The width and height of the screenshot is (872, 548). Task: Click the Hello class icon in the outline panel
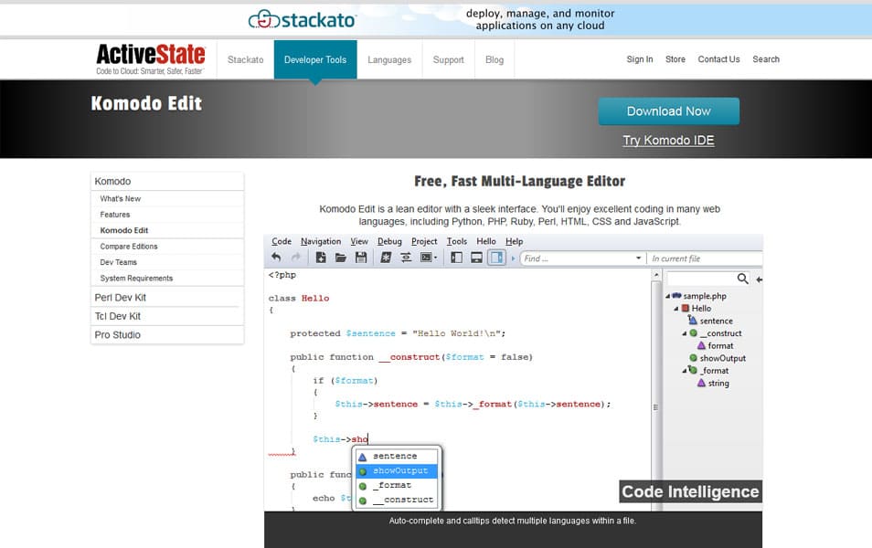click(685, 308)
